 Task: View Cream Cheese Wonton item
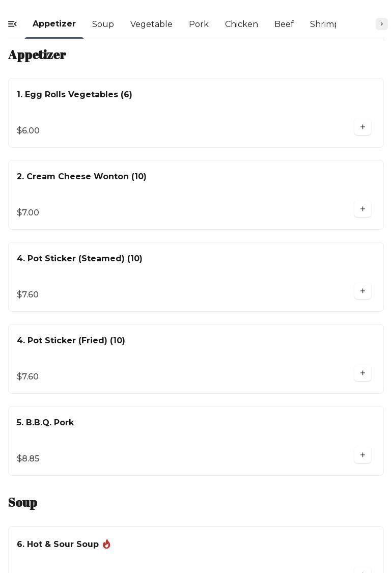click(x=81, y=177)
